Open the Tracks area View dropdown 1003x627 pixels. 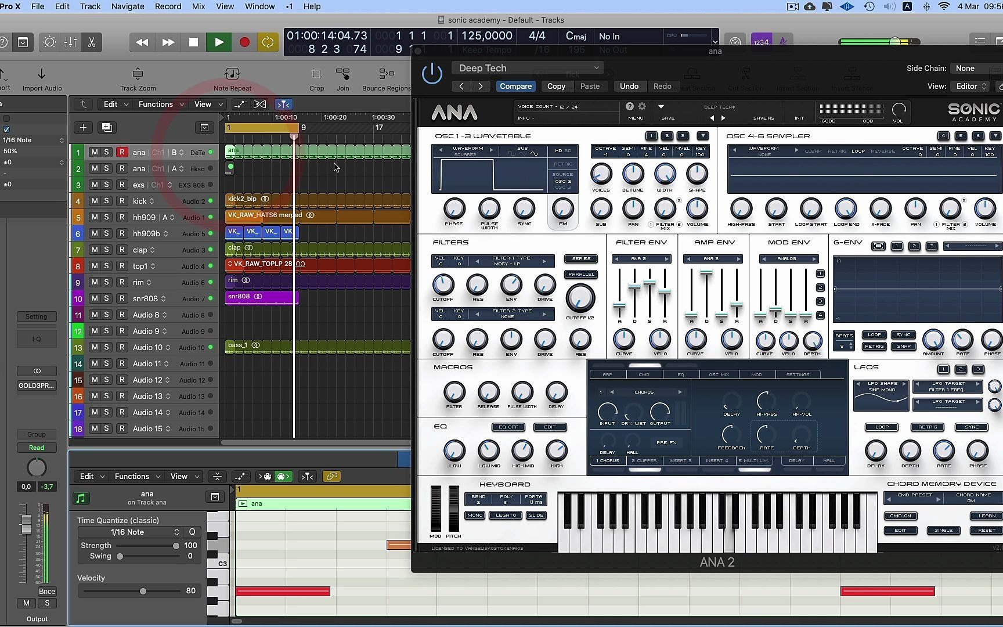click(x=208, y=104)
